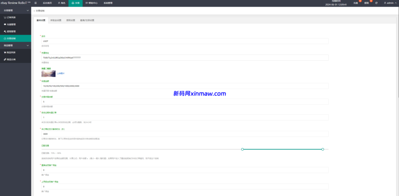Screen dimensions: 399x196
Task: Click the gavel icon beside 提现管理
Action: coord(5,31)
